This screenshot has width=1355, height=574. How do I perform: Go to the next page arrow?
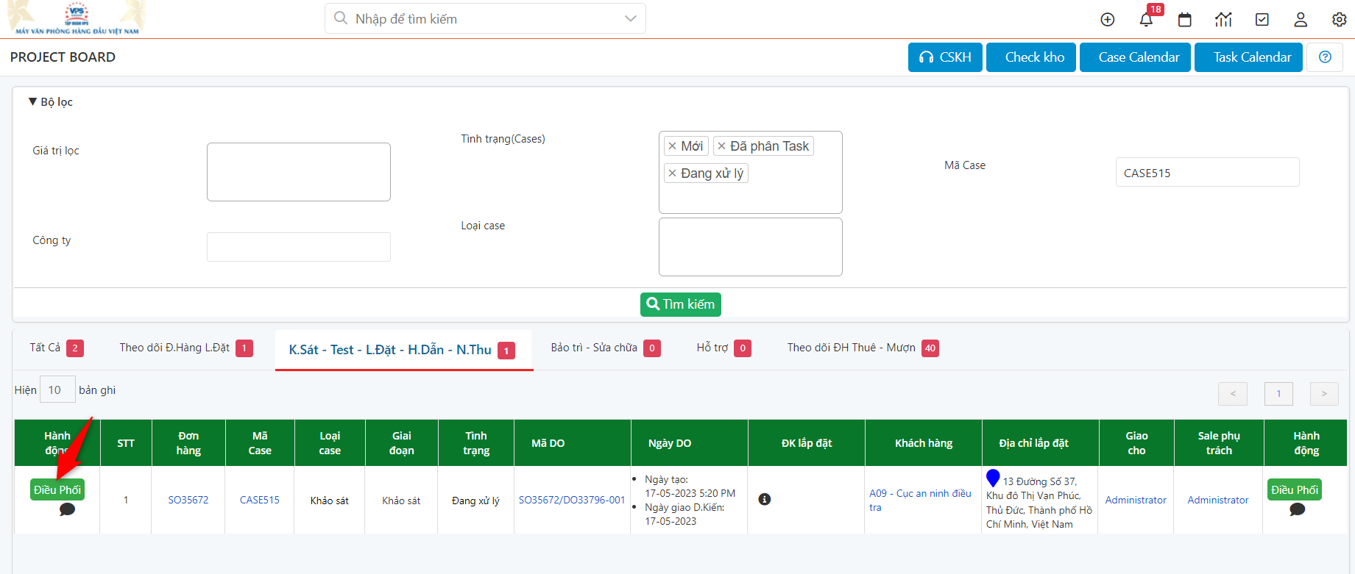(x=1324, y=394)
